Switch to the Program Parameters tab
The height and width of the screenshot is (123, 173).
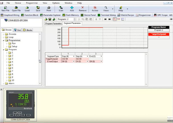[54, 24]
